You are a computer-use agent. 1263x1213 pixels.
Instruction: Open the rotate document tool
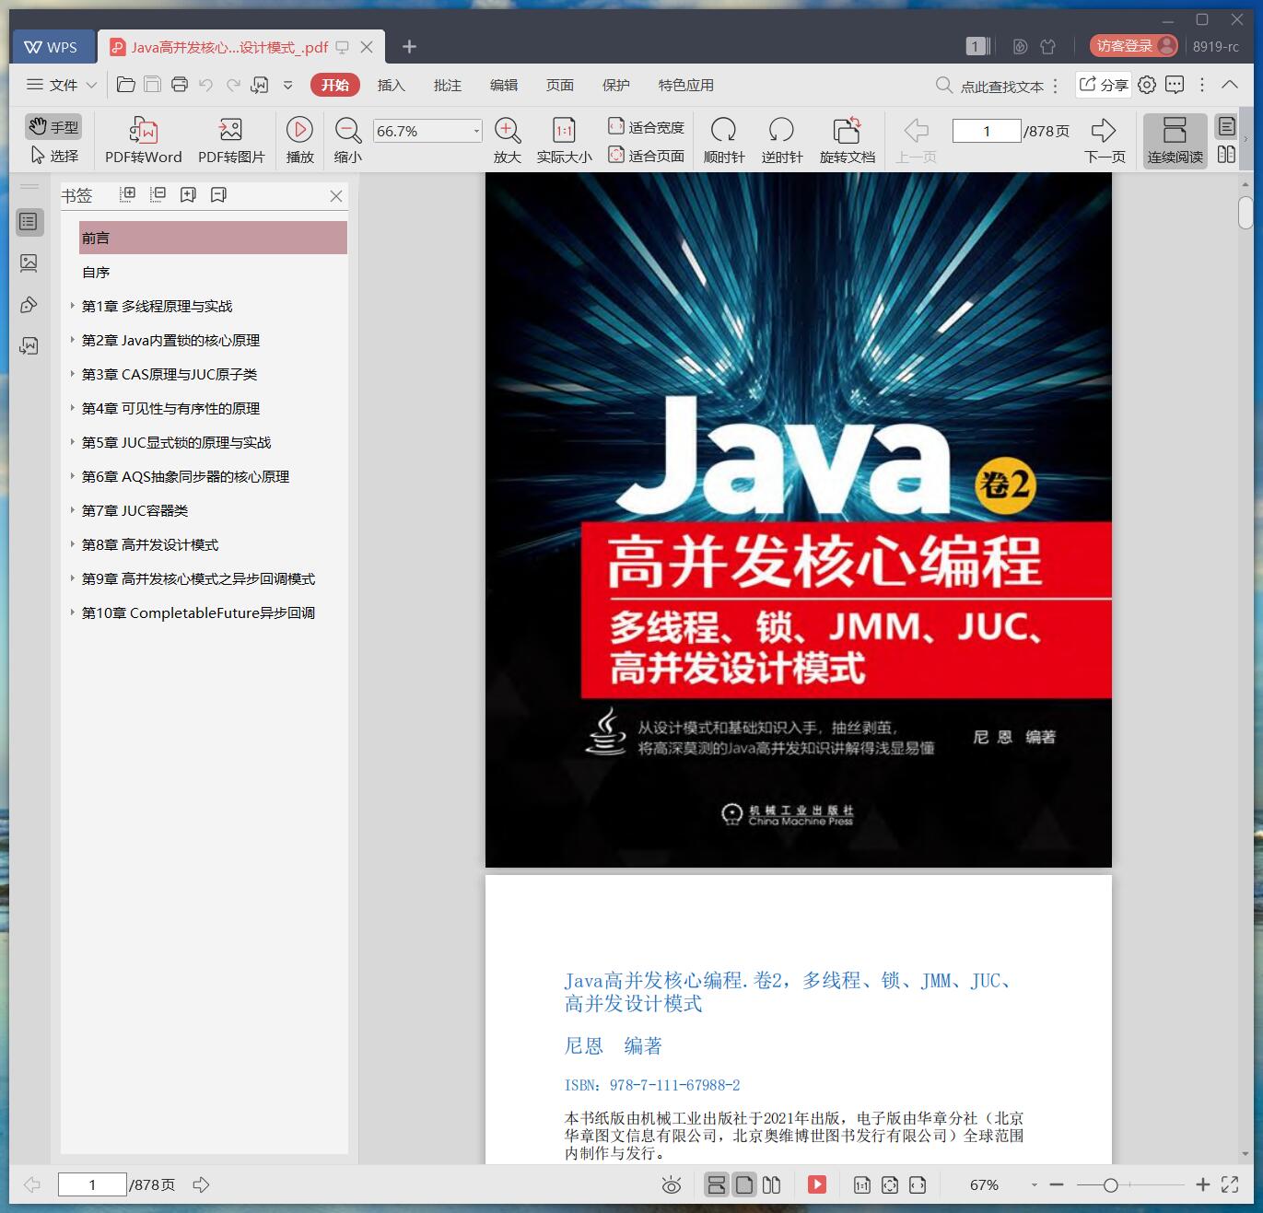click(x=847, y=140)
